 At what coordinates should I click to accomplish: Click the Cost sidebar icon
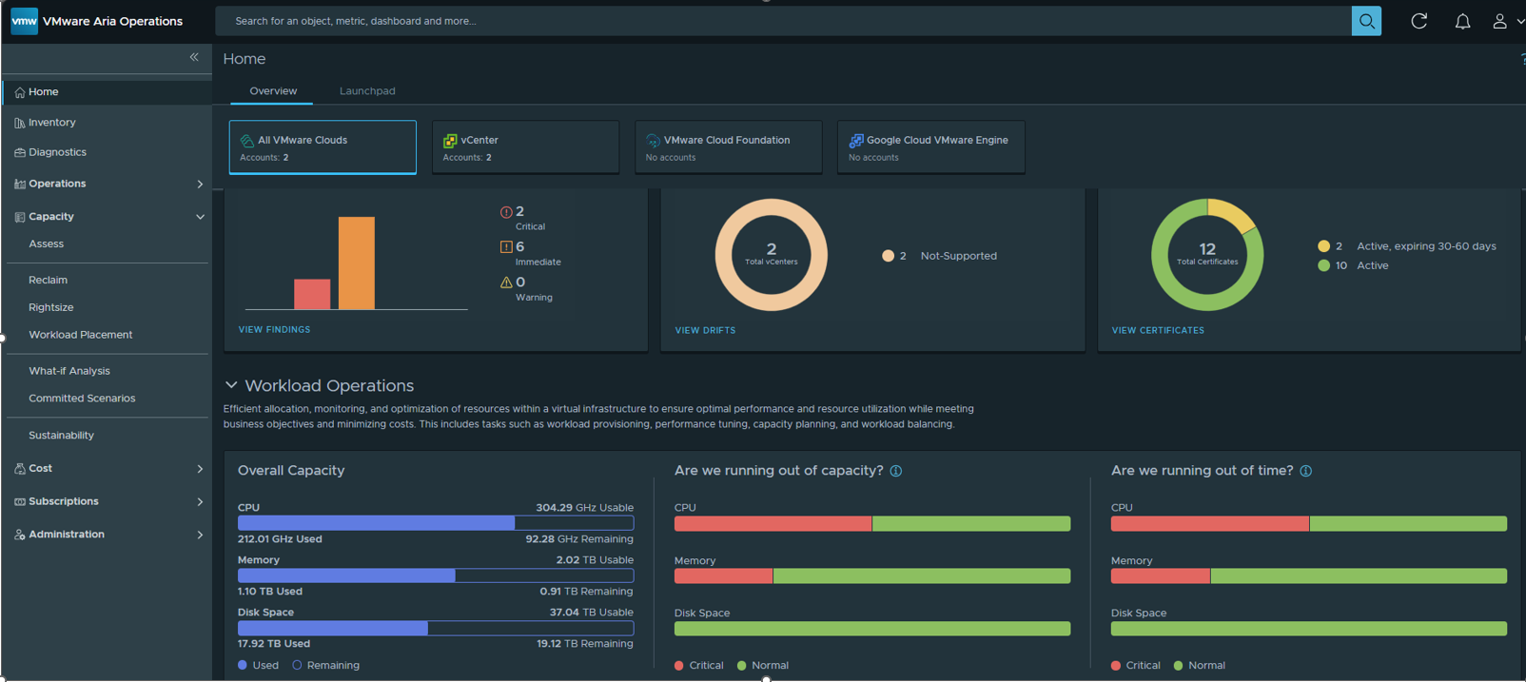click(20, 469)
